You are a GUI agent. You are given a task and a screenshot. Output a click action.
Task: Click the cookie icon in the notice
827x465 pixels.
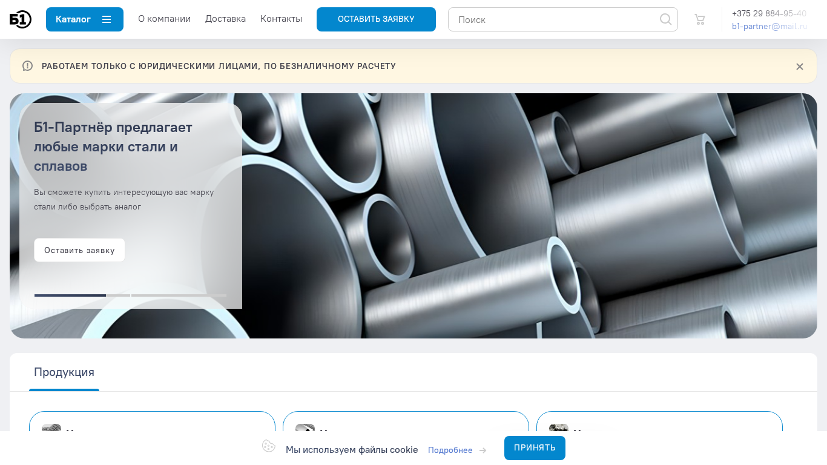pos(269,446)
